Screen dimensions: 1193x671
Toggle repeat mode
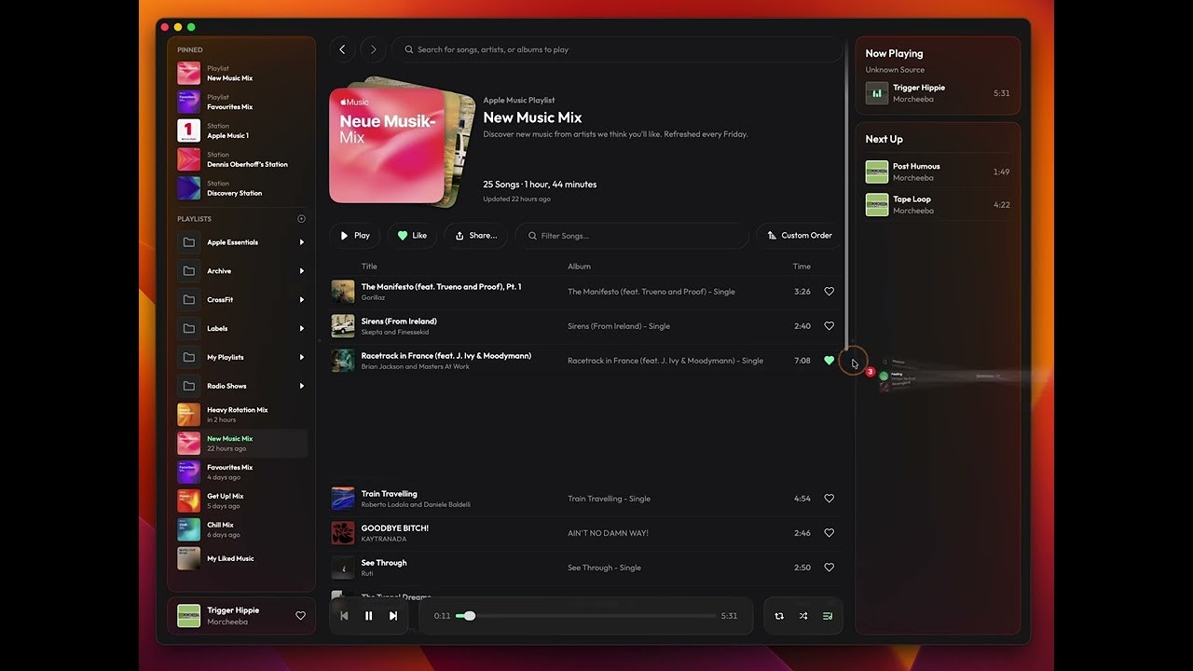[778, 616]
